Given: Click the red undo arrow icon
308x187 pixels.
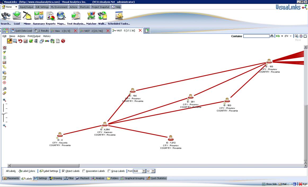Looking at the screenshot, I should [20, 41].
